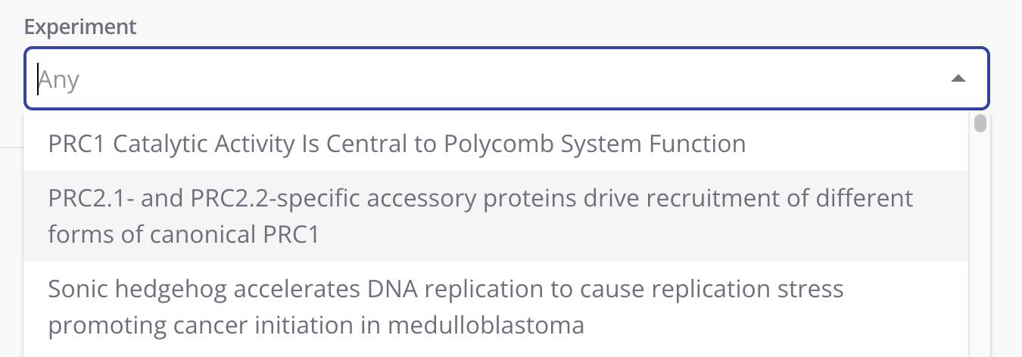Viewport: 1022px width, 357px height.
Task: Click the gray scroll thumb beside the options
Action: (x=980, y=123)
